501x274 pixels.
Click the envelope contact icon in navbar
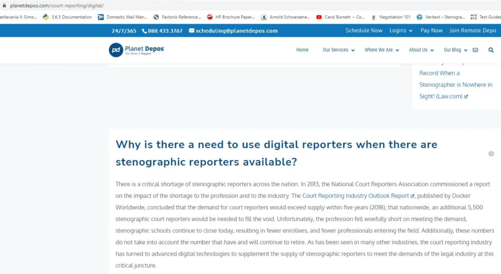475,50
